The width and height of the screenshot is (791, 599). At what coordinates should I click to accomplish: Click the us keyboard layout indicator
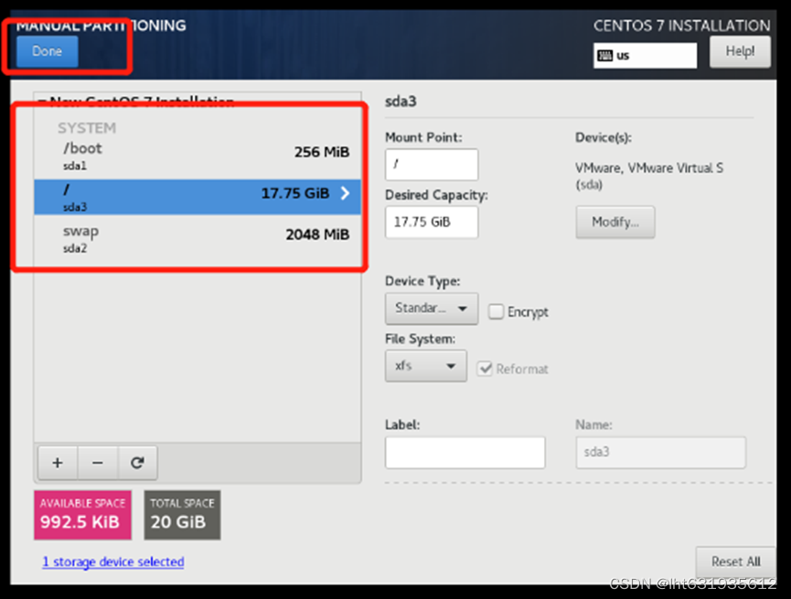(645, 56)
